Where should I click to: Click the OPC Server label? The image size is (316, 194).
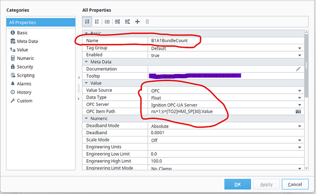click(x=98, y=105)
